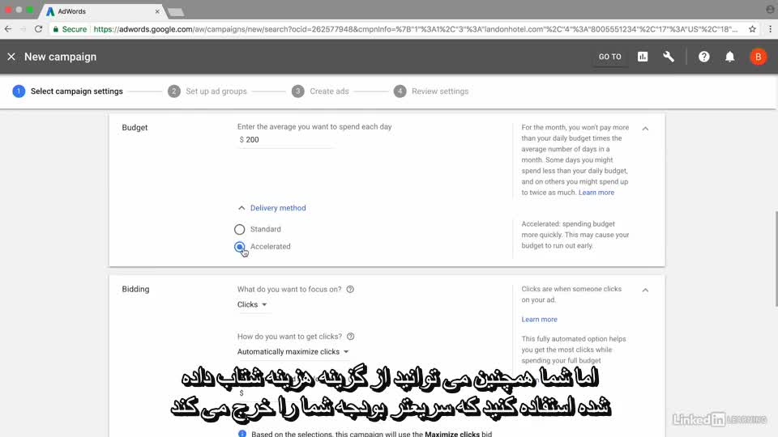Show help for get clicks question
778x437 pixels.
click(x=350, y=337)
